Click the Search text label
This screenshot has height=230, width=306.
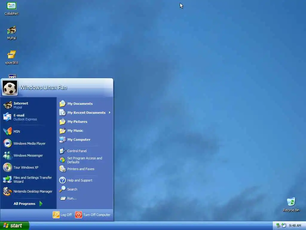coord(72,189)
